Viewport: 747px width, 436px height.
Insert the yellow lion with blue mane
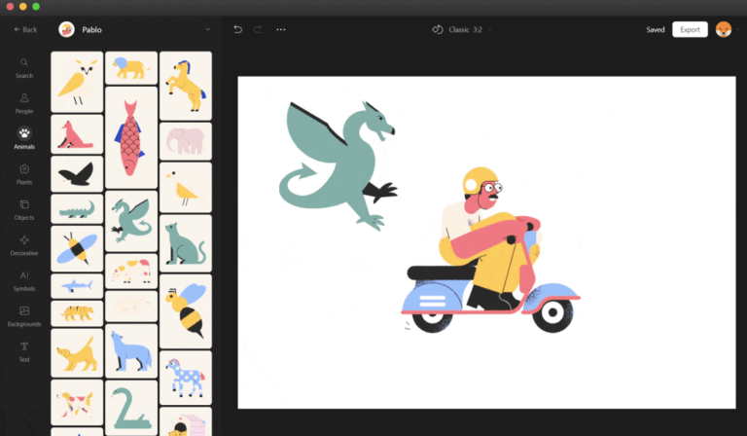pos(131,68)
